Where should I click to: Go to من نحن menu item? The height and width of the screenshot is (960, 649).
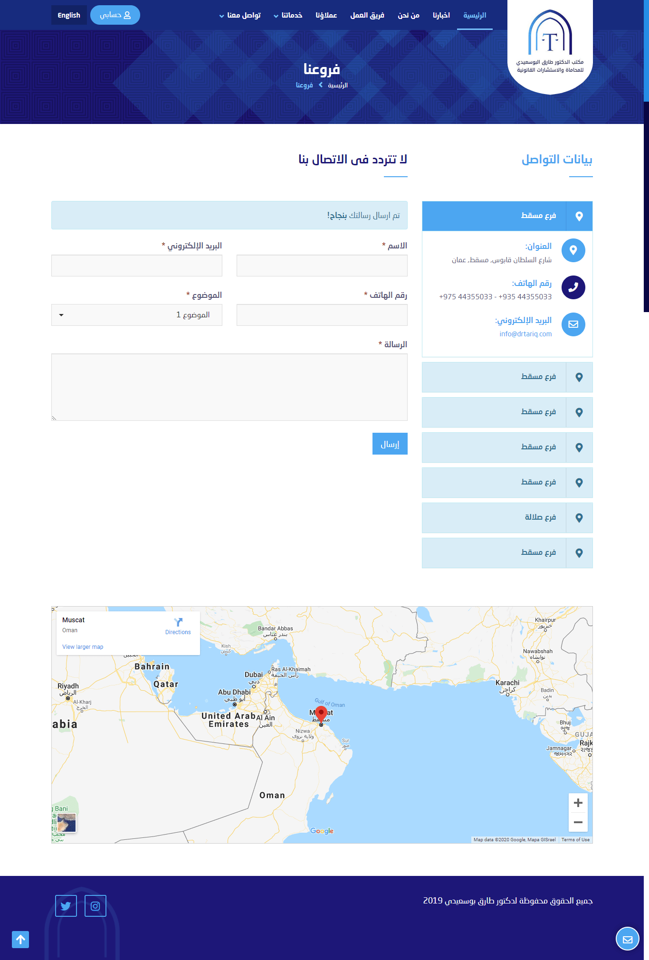coord(409,15)
